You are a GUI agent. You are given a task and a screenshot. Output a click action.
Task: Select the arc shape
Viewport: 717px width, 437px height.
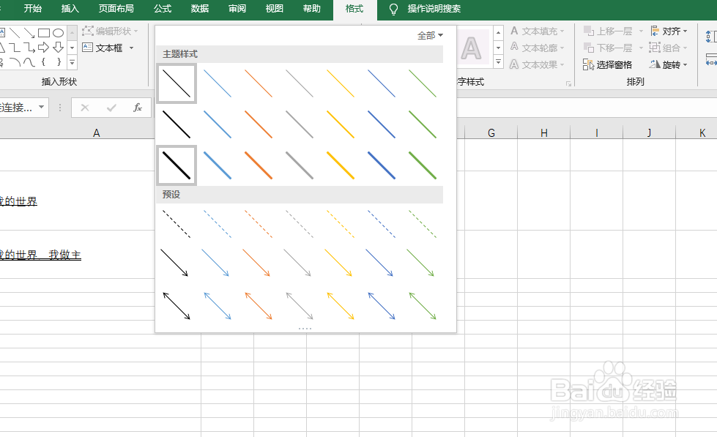pyautogui.click(x=15, y=61)
